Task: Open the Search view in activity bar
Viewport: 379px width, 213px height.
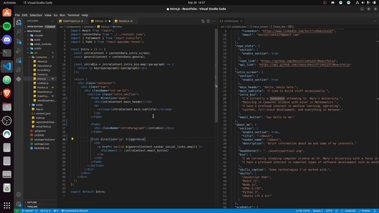Action: pyautogui.click(x=18, y=32)
